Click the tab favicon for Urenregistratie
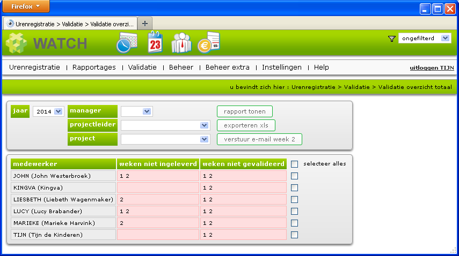This screenshot has width=459, height=256. [x=10, y=24]
